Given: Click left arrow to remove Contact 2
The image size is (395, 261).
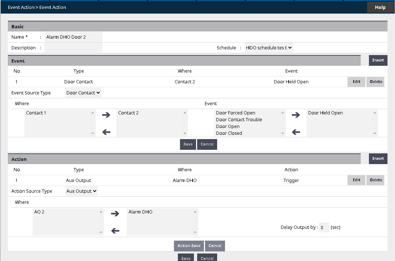Looking at the screenshot, I should coord(106,132).
